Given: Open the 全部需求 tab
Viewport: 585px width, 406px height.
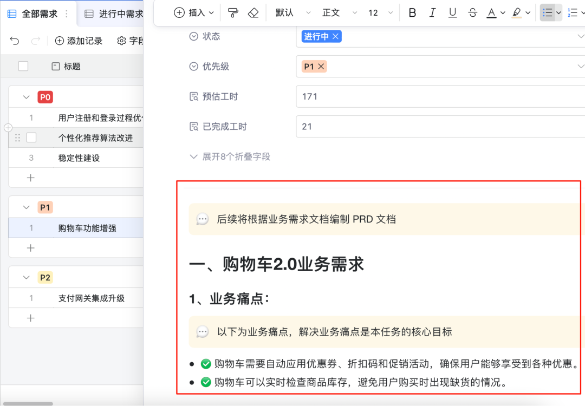Looking at the screenshot, I should coord(39,14).
